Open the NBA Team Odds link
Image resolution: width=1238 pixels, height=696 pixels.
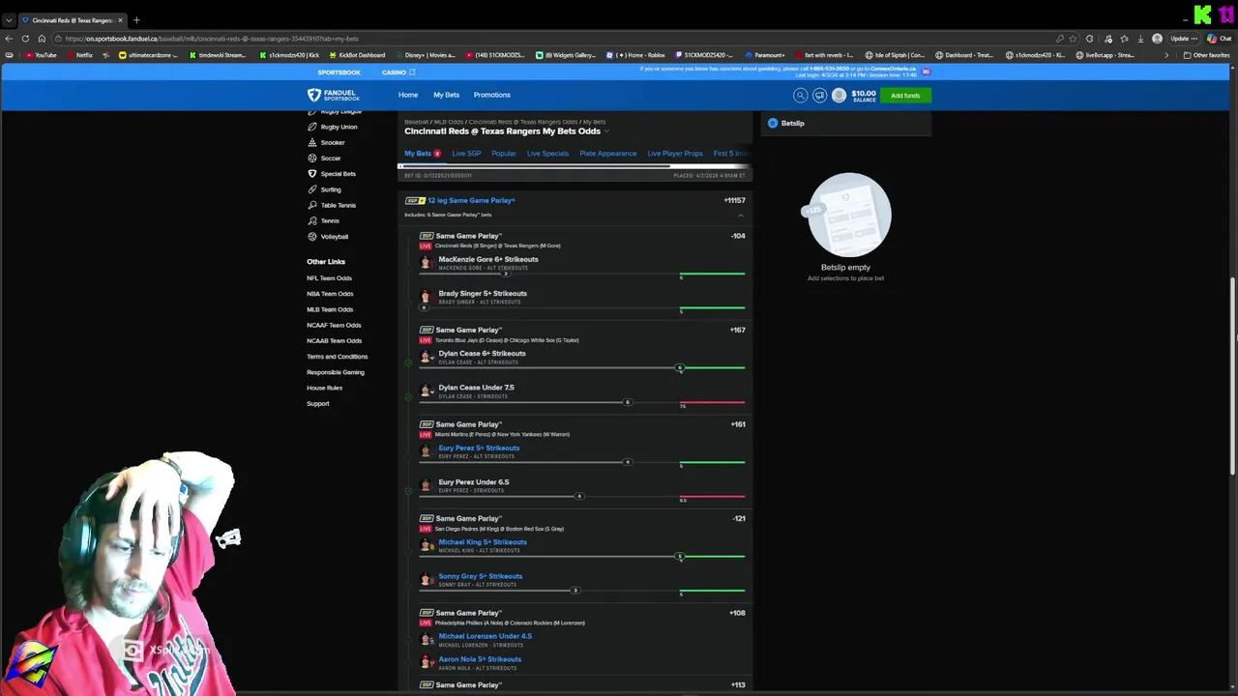pyautogui.click(x=330, y=294)
